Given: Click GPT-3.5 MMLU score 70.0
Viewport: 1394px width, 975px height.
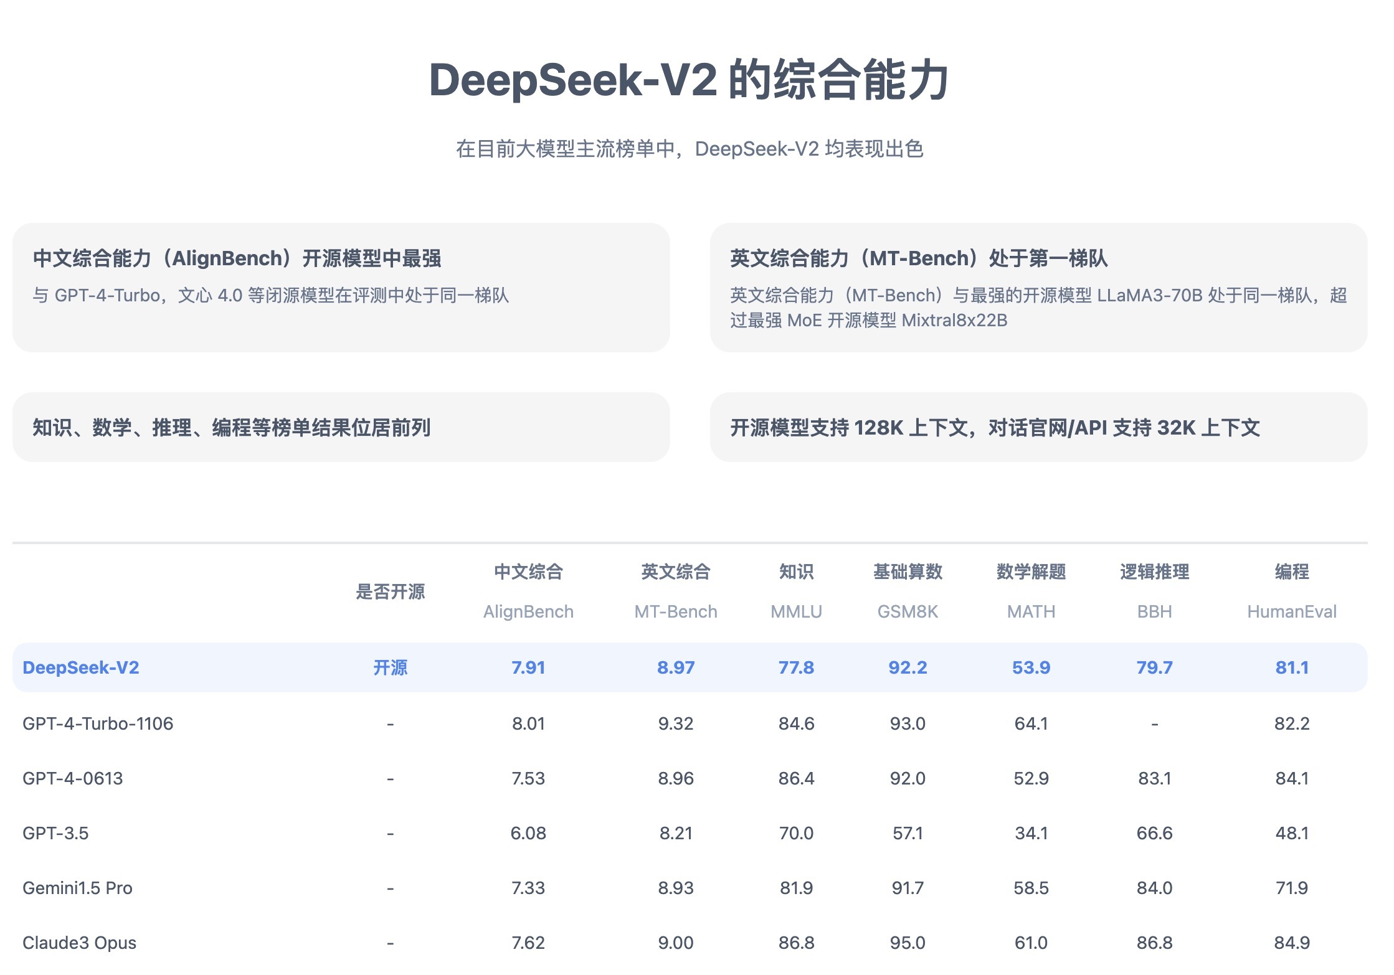Looking at the screenshot, I should coord(796,833).
